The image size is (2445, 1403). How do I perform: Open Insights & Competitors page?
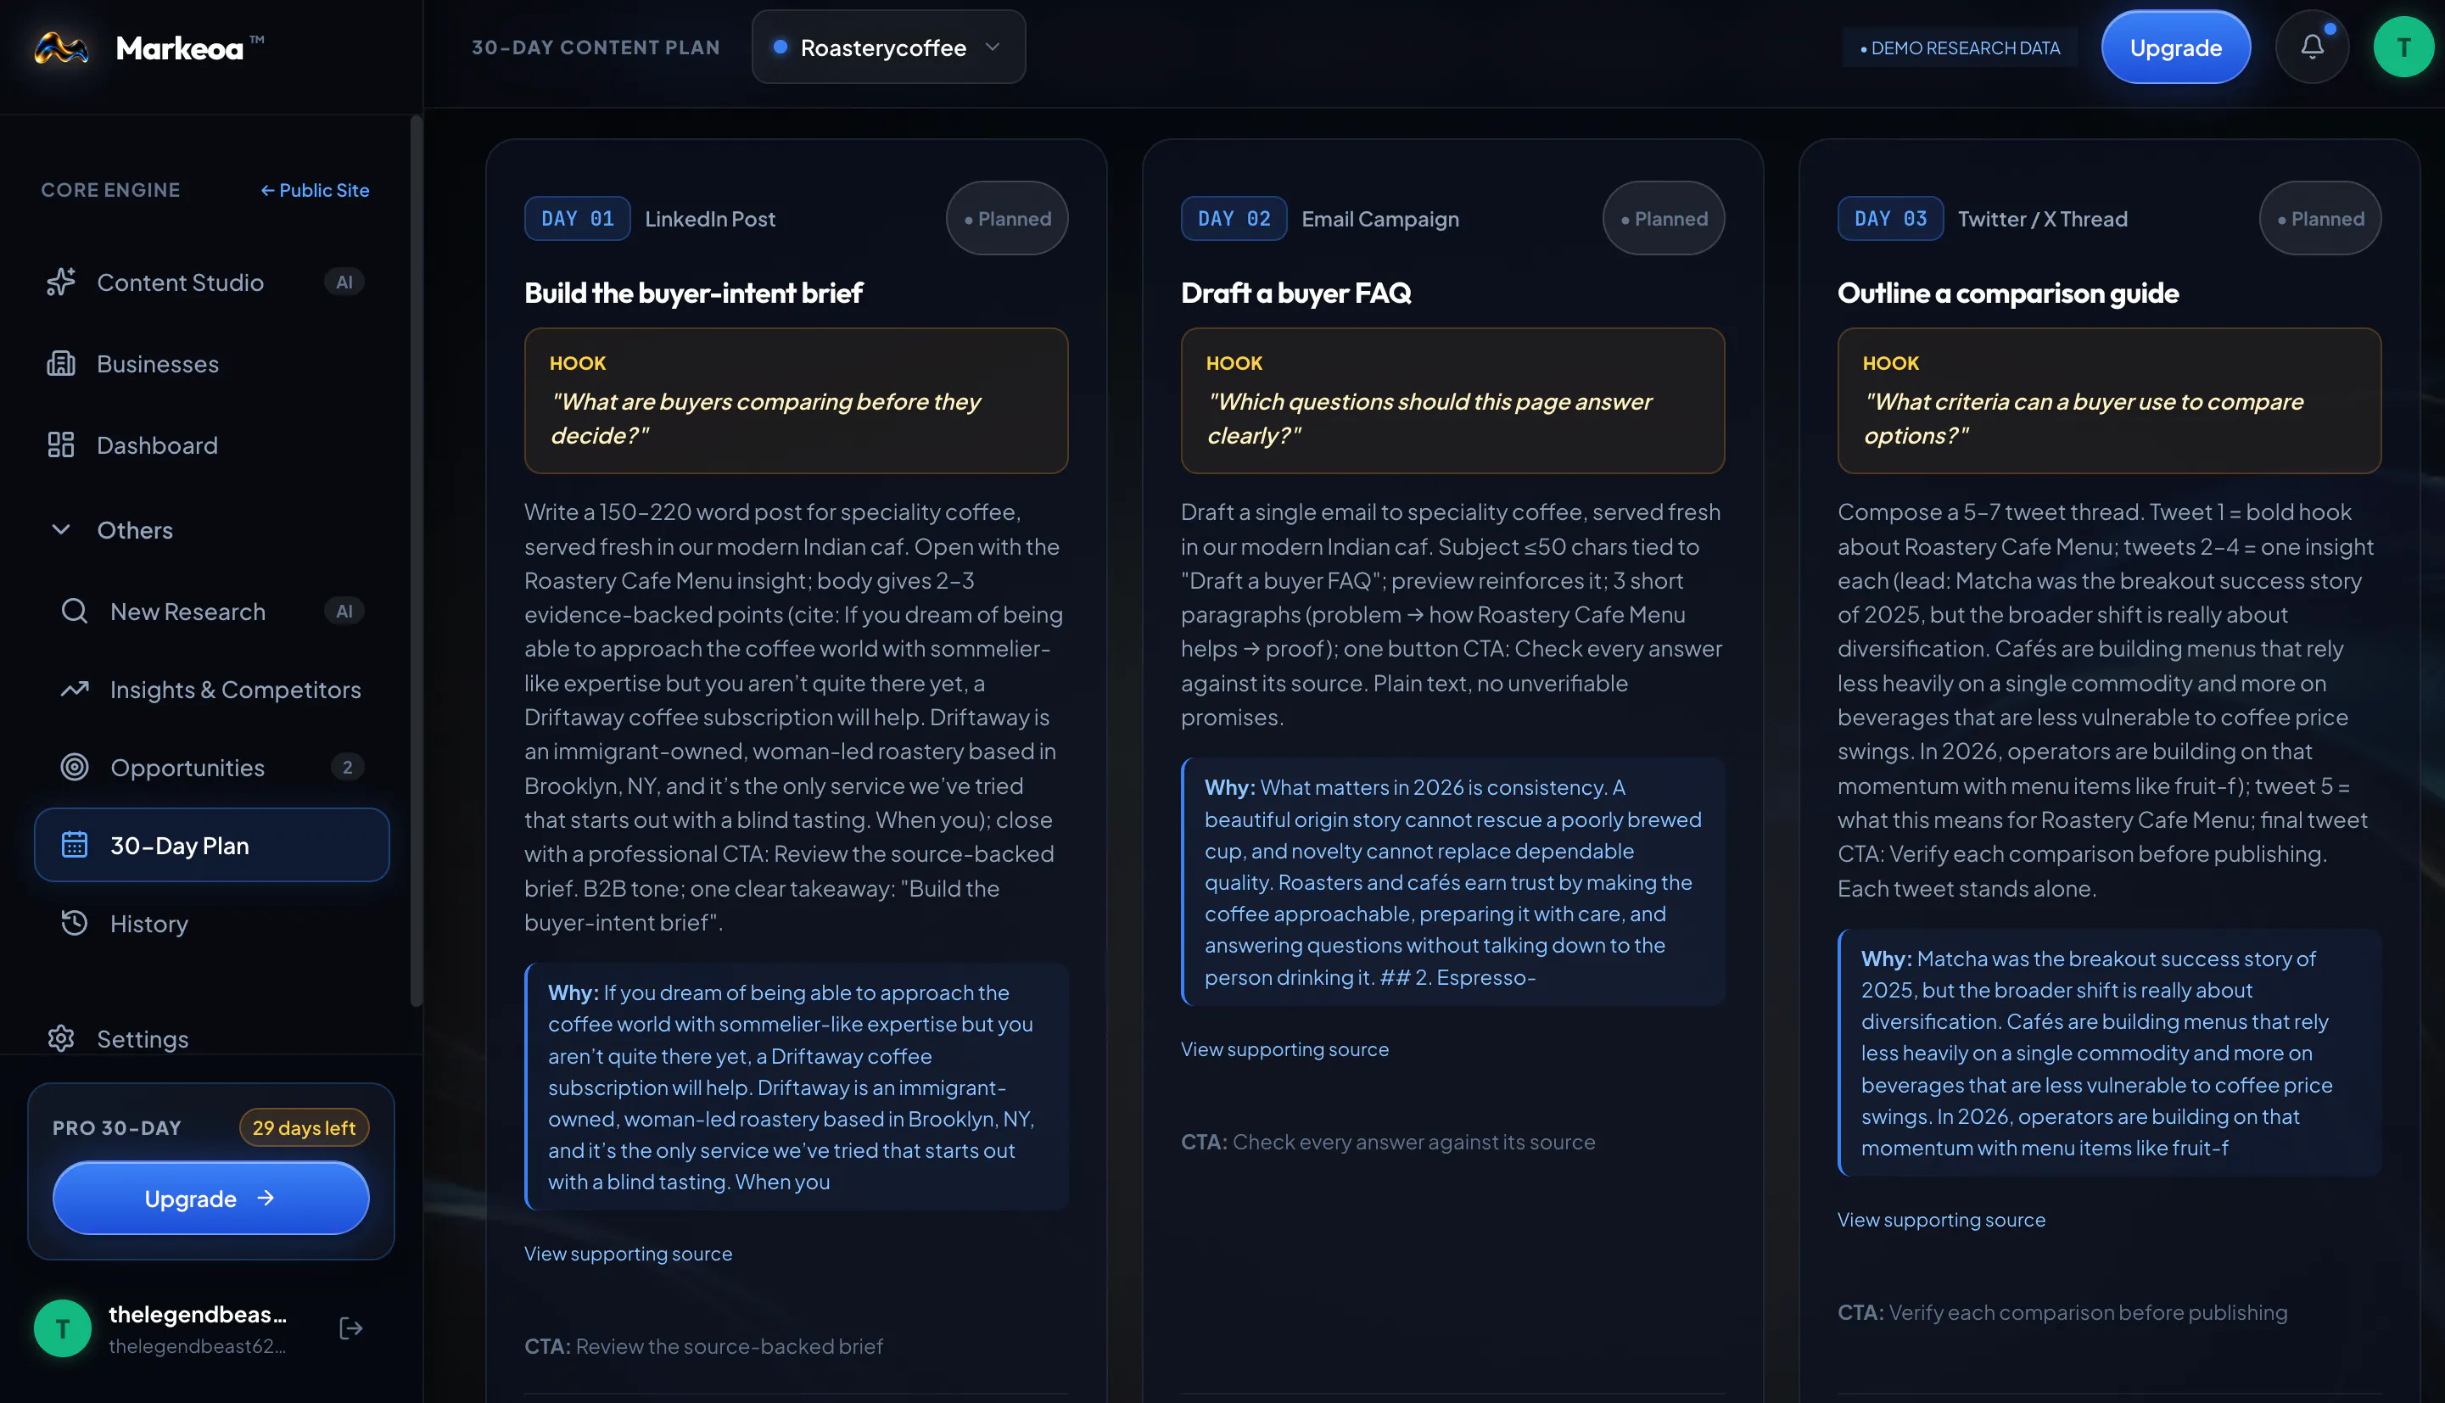211,689
